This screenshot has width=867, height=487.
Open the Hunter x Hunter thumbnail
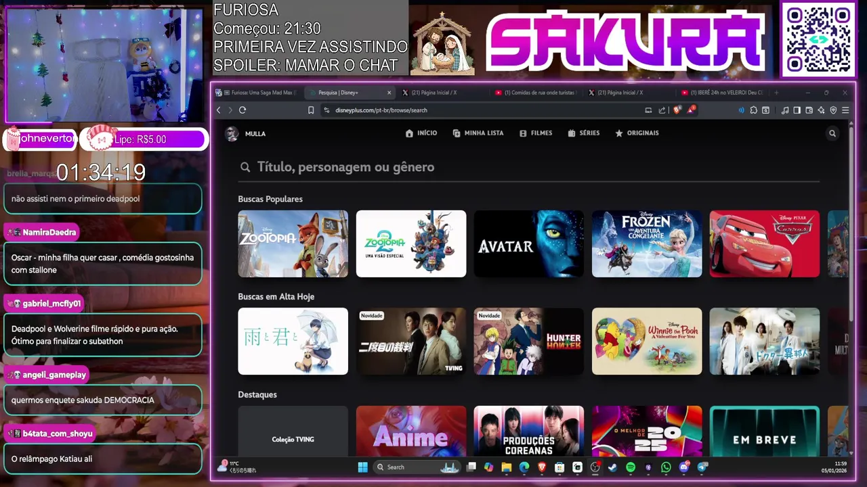pyautogui.click(x=529, y=342)
